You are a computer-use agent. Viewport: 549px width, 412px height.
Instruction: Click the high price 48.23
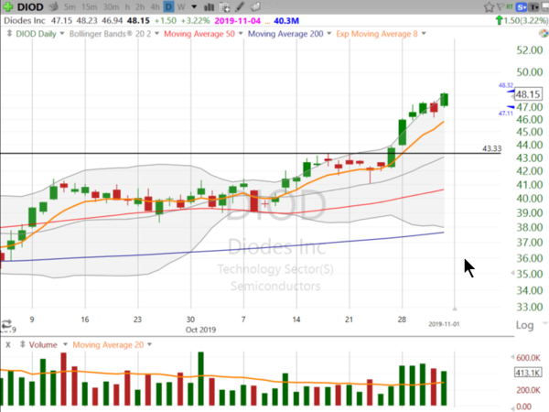[87, 21]
